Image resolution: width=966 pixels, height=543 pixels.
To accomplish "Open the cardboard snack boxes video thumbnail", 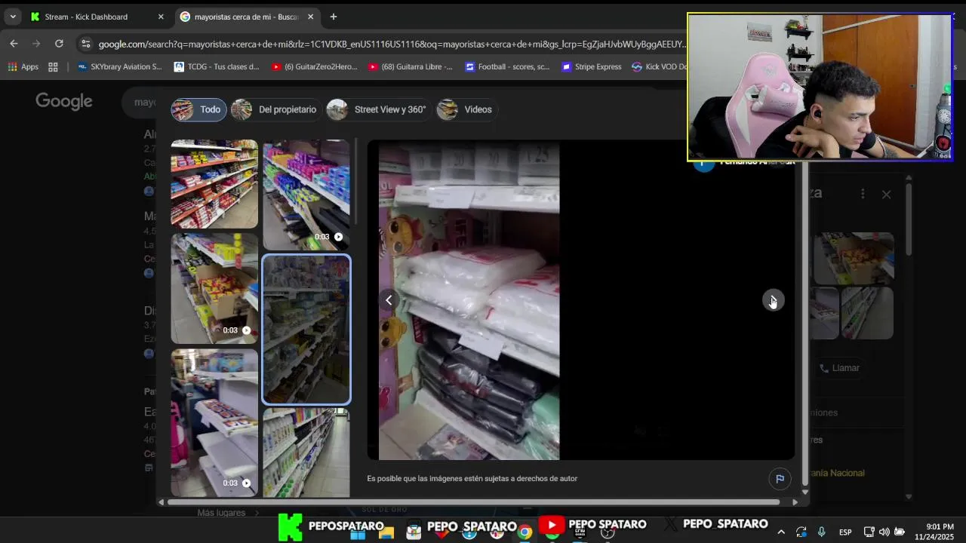I will click(x=214, y=288).
